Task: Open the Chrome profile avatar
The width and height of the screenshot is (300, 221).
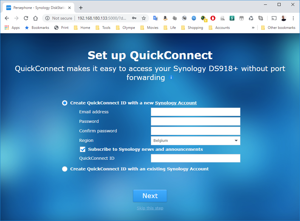Action: point(284,18)
